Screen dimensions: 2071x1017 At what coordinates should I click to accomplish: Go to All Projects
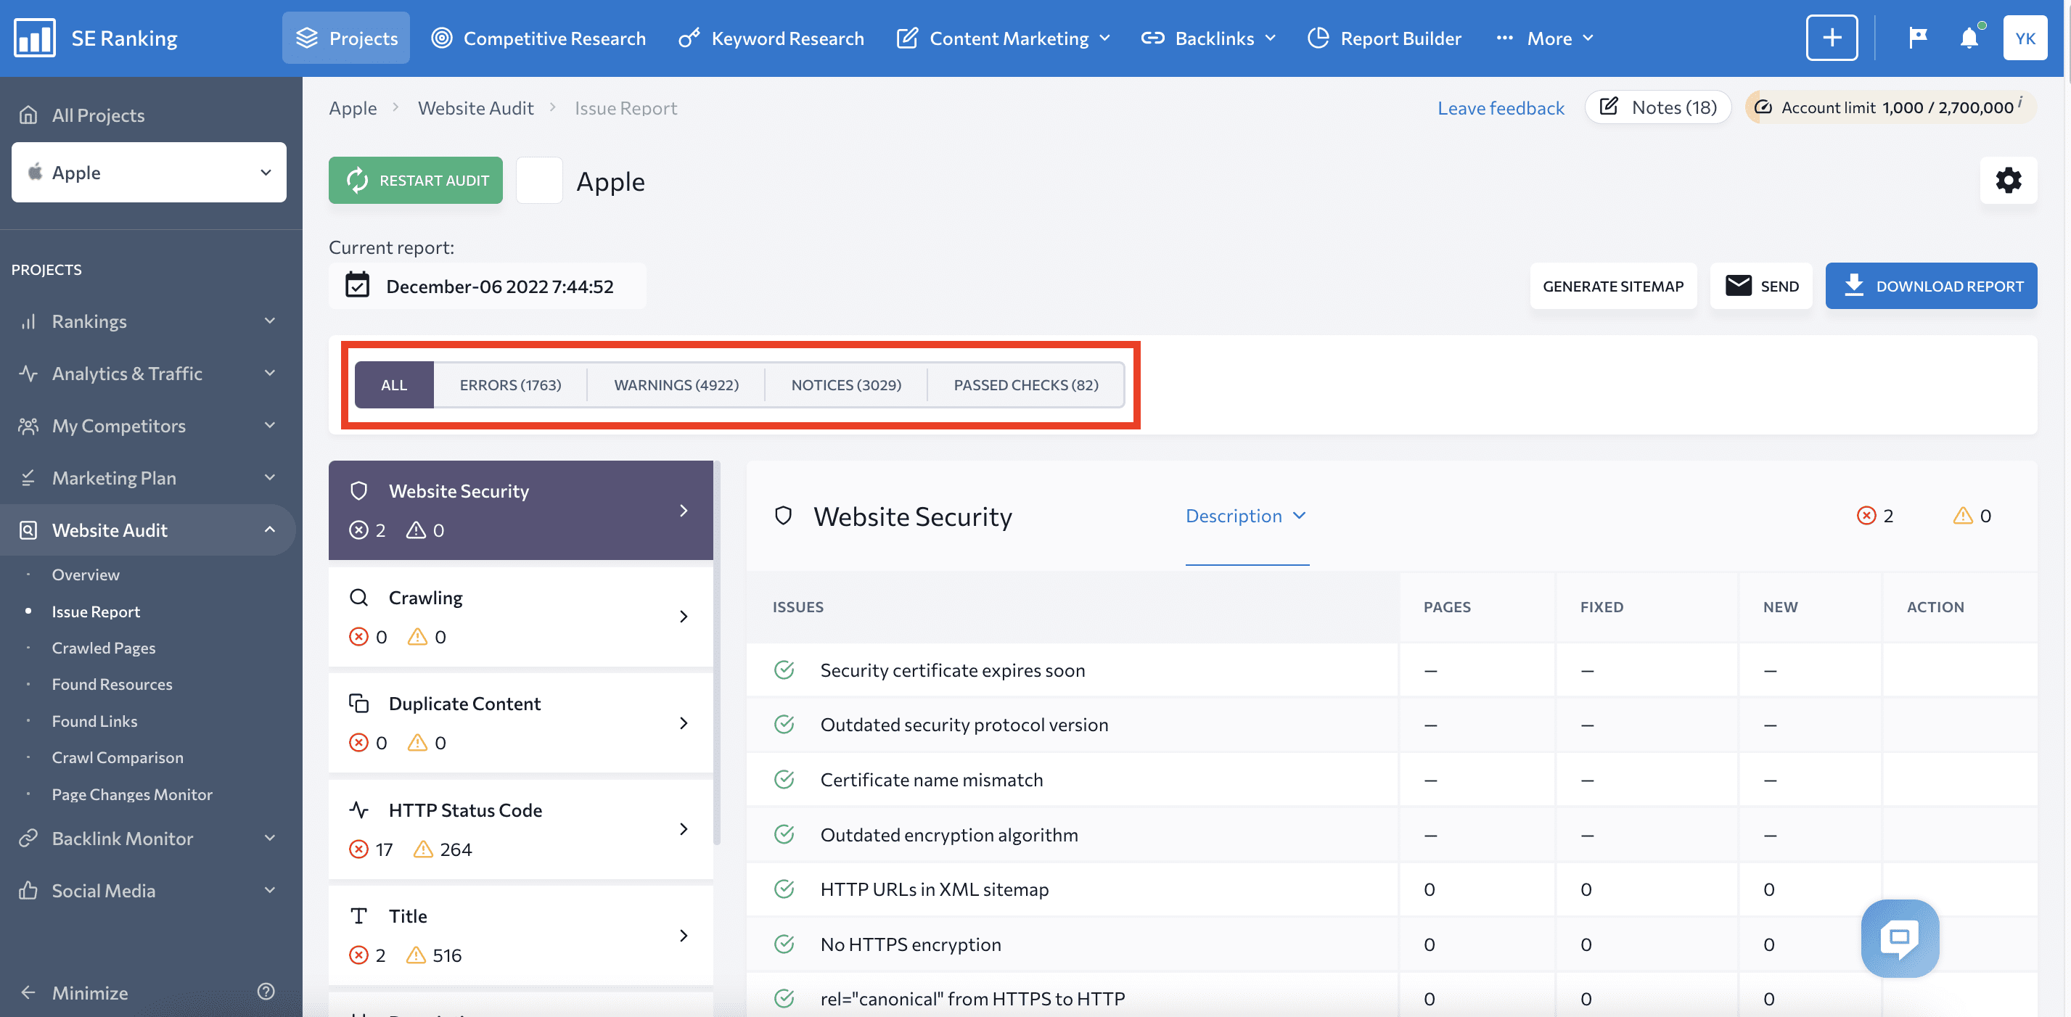tap(81, 115)
